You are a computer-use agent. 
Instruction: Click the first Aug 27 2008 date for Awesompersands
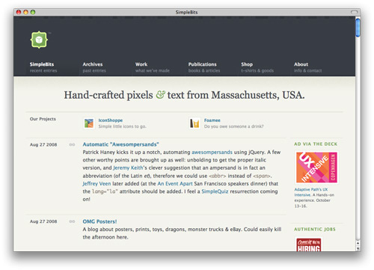(43, 144)
